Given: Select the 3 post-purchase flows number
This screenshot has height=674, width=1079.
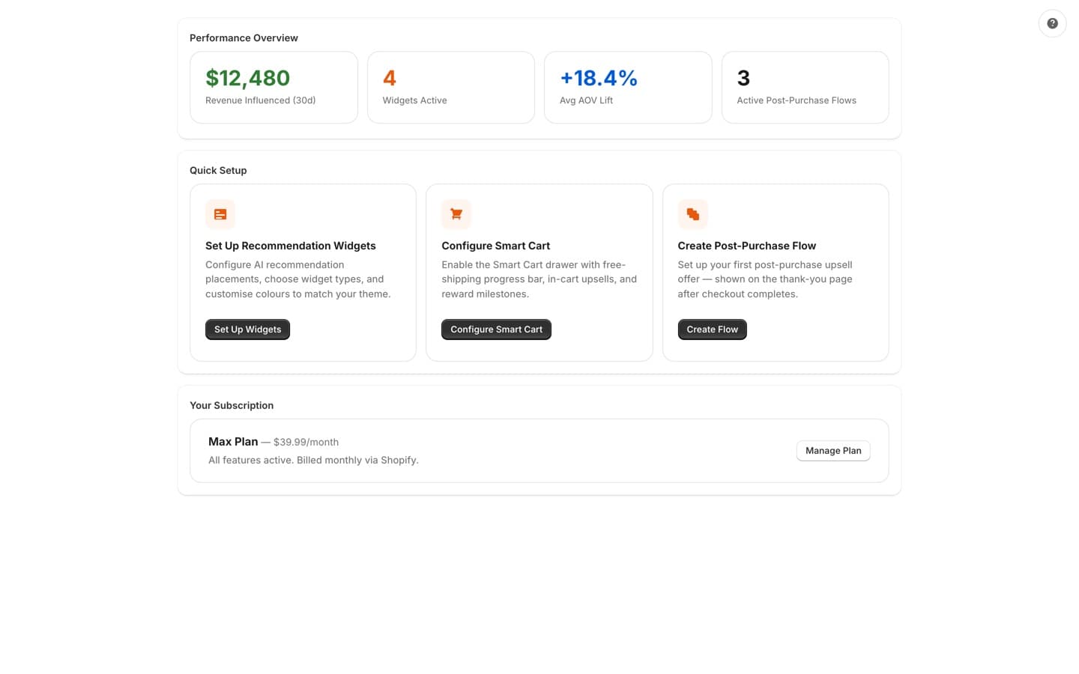Looking at the screenshot, I should [743, 78].
